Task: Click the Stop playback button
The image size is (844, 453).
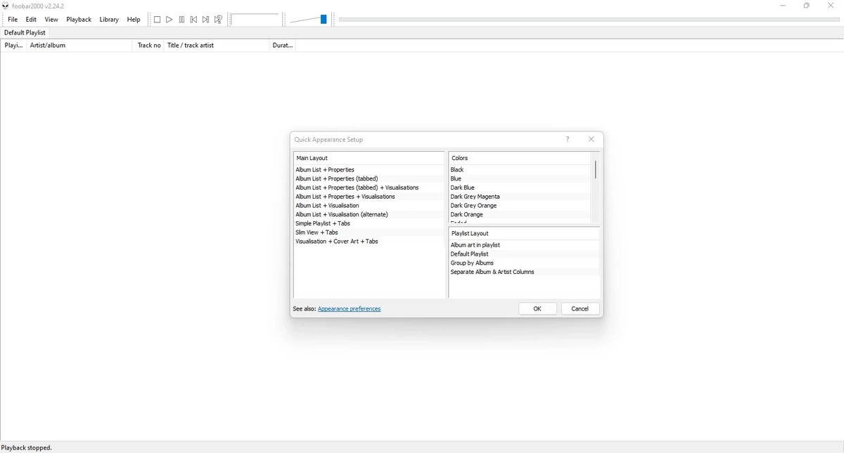Action: (158, 20)
